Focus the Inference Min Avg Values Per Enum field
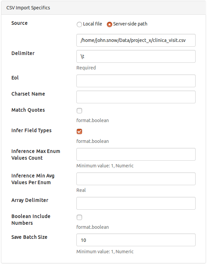 pos(136,179)
